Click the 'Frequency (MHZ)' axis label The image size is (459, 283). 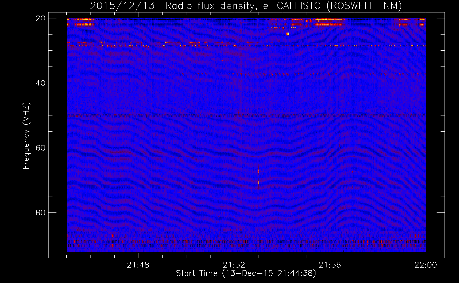(26, 136)
